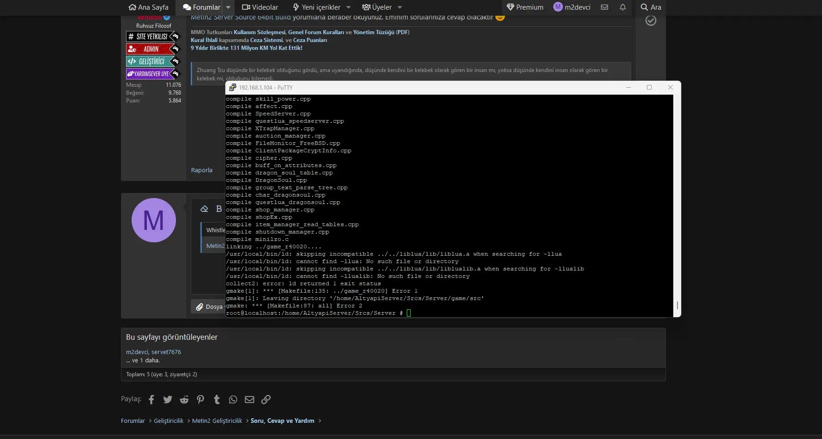Open the Premium page
This screenshot has height=439, width=822.
tap(525, 7)
